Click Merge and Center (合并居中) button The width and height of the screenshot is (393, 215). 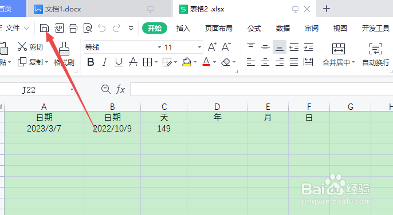339,54
